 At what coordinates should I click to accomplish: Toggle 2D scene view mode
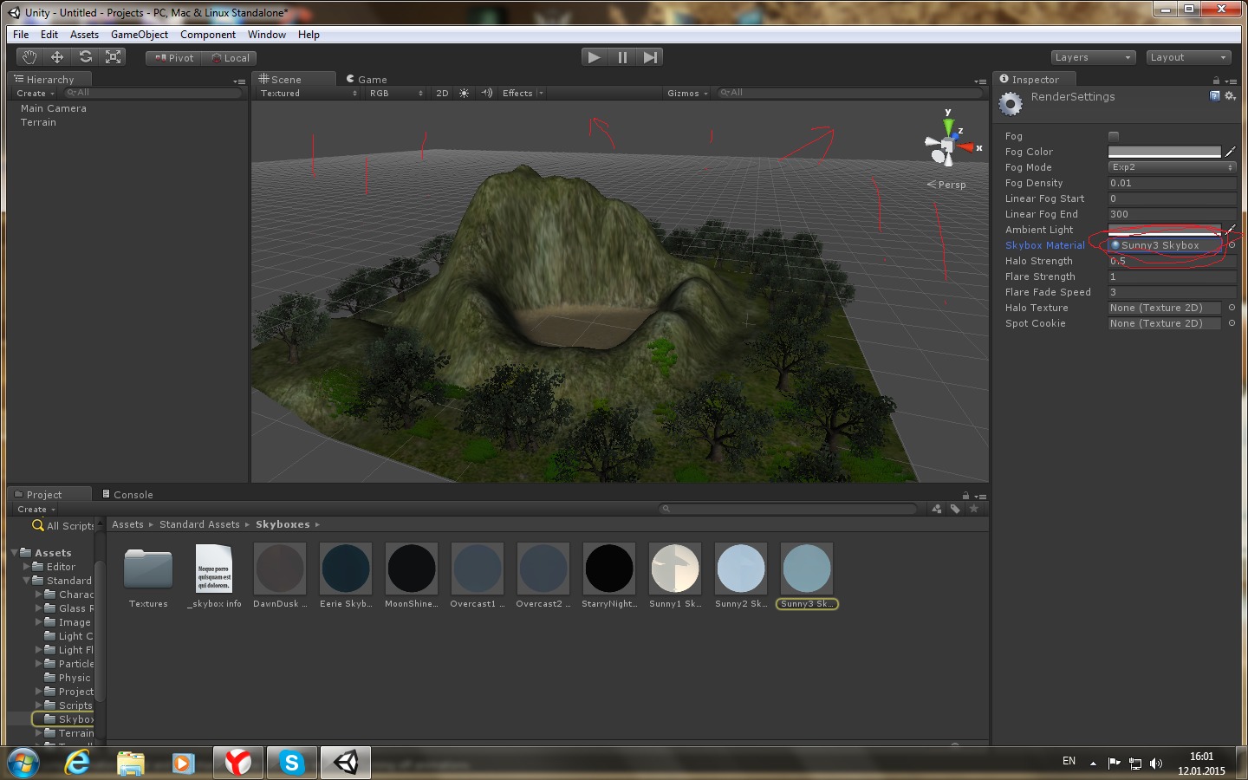[442, 94]
